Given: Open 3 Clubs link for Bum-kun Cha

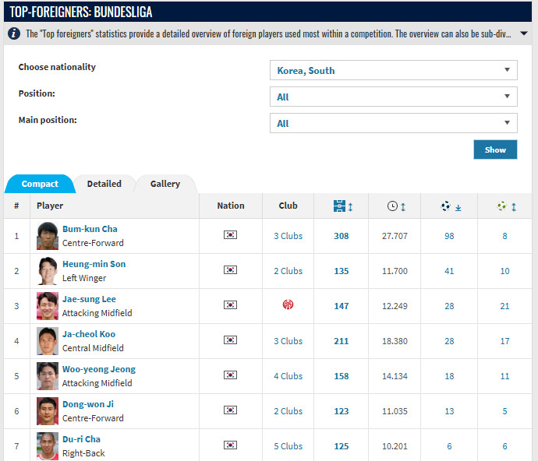Looking at the screenshot, I should click(288, 236).
